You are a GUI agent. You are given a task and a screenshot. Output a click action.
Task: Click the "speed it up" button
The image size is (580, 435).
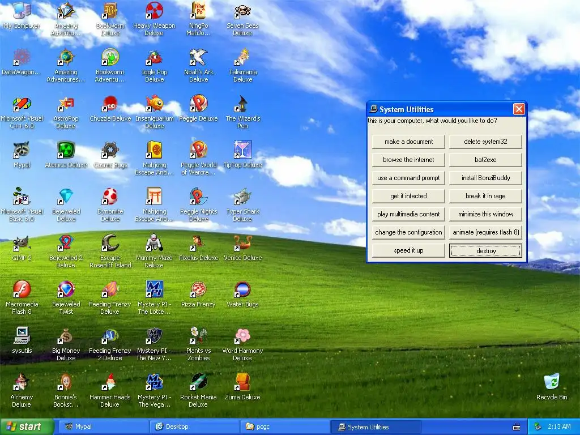[x=408, y=250]
